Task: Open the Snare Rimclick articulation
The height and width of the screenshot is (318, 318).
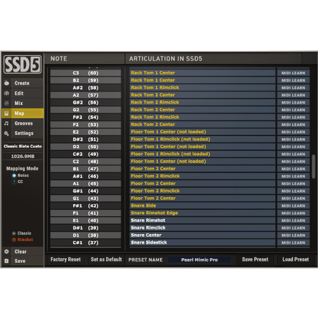Action: click(x=202, y=228)
